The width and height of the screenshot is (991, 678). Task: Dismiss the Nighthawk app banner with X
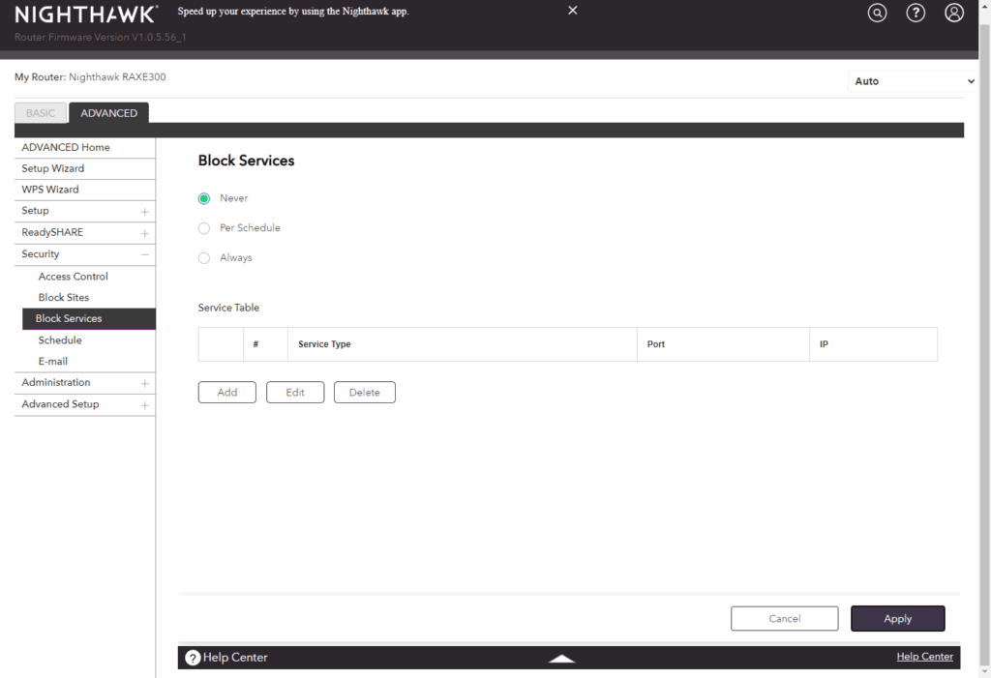point(573,11)
